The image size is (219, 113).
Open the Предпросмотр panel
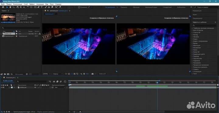[197, 18]
